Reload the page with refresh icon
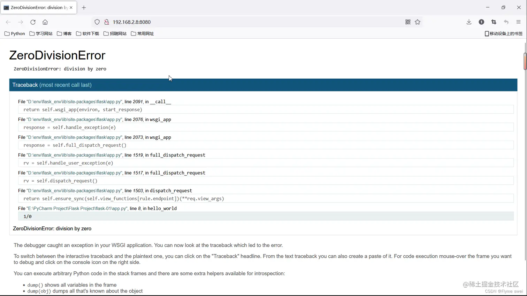Viewport: 527px width, 296px height. 33,22
